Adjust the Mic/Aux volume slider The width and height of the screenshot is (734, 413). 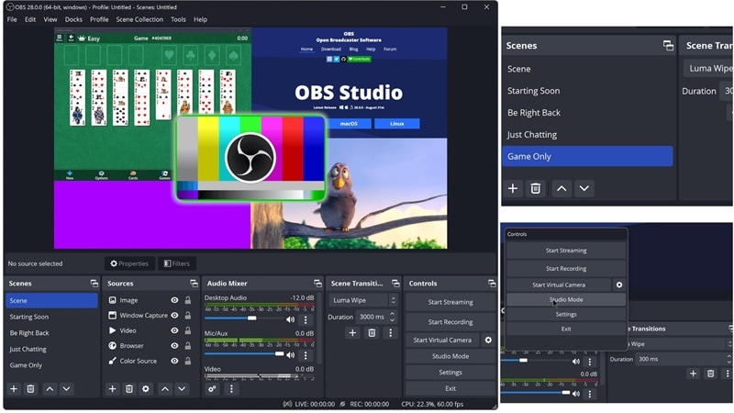pos(243,354)
